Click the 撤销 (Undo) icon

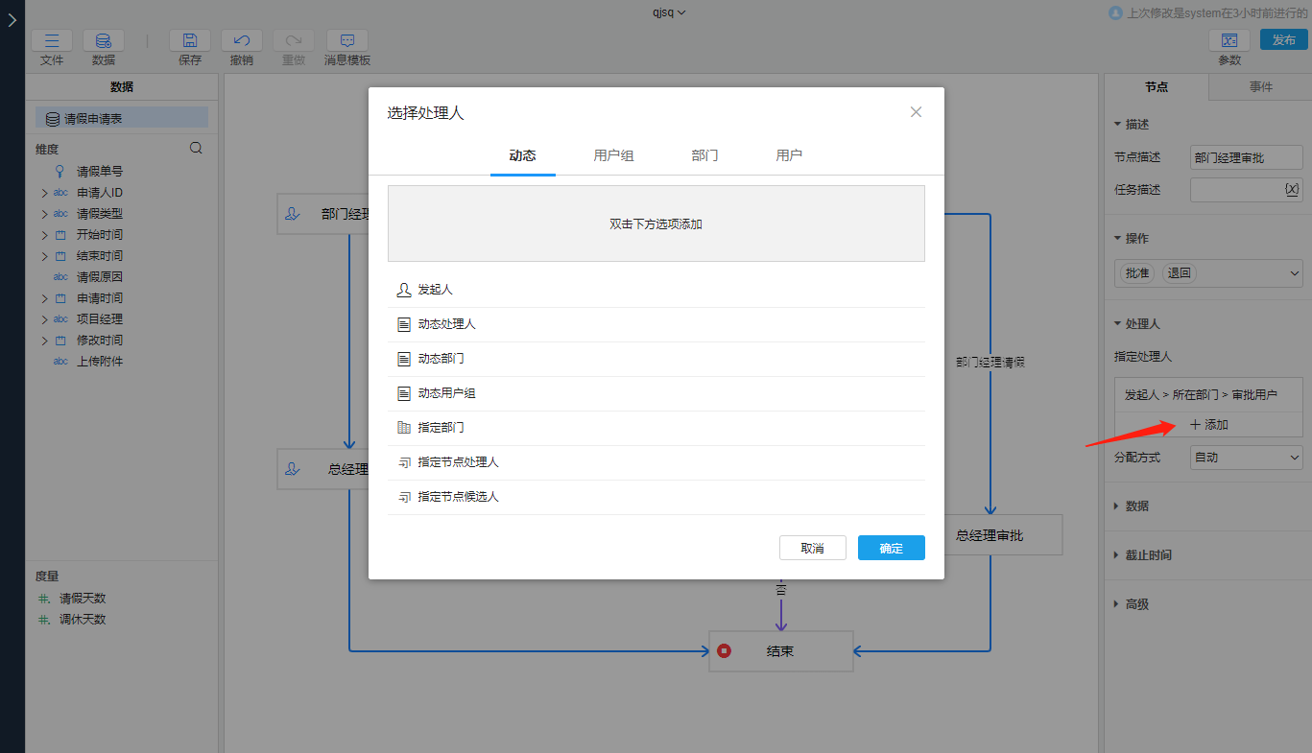(242, 41)
